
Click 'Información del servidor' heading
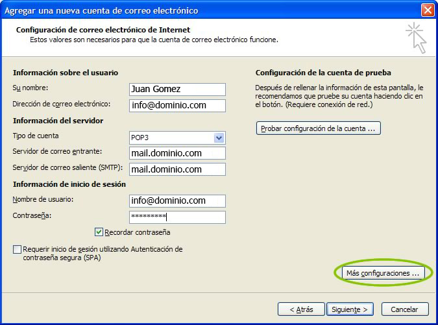[x=58, y=121]
